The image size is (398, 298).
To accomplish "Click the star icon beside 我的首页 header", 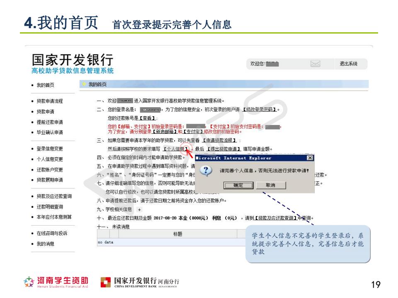I will pyautogui.click(x=84, y=84).
